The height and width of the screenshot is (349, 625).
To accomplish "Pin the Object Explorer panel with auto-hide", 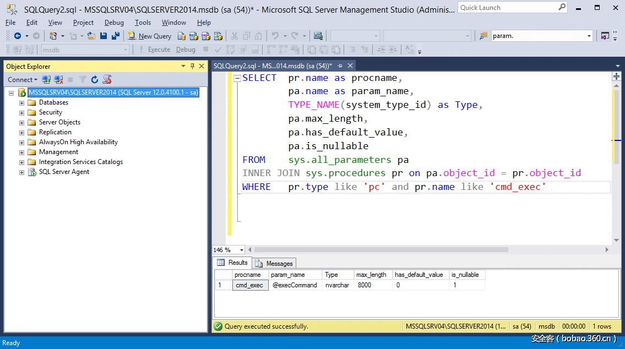I will 192,66.
